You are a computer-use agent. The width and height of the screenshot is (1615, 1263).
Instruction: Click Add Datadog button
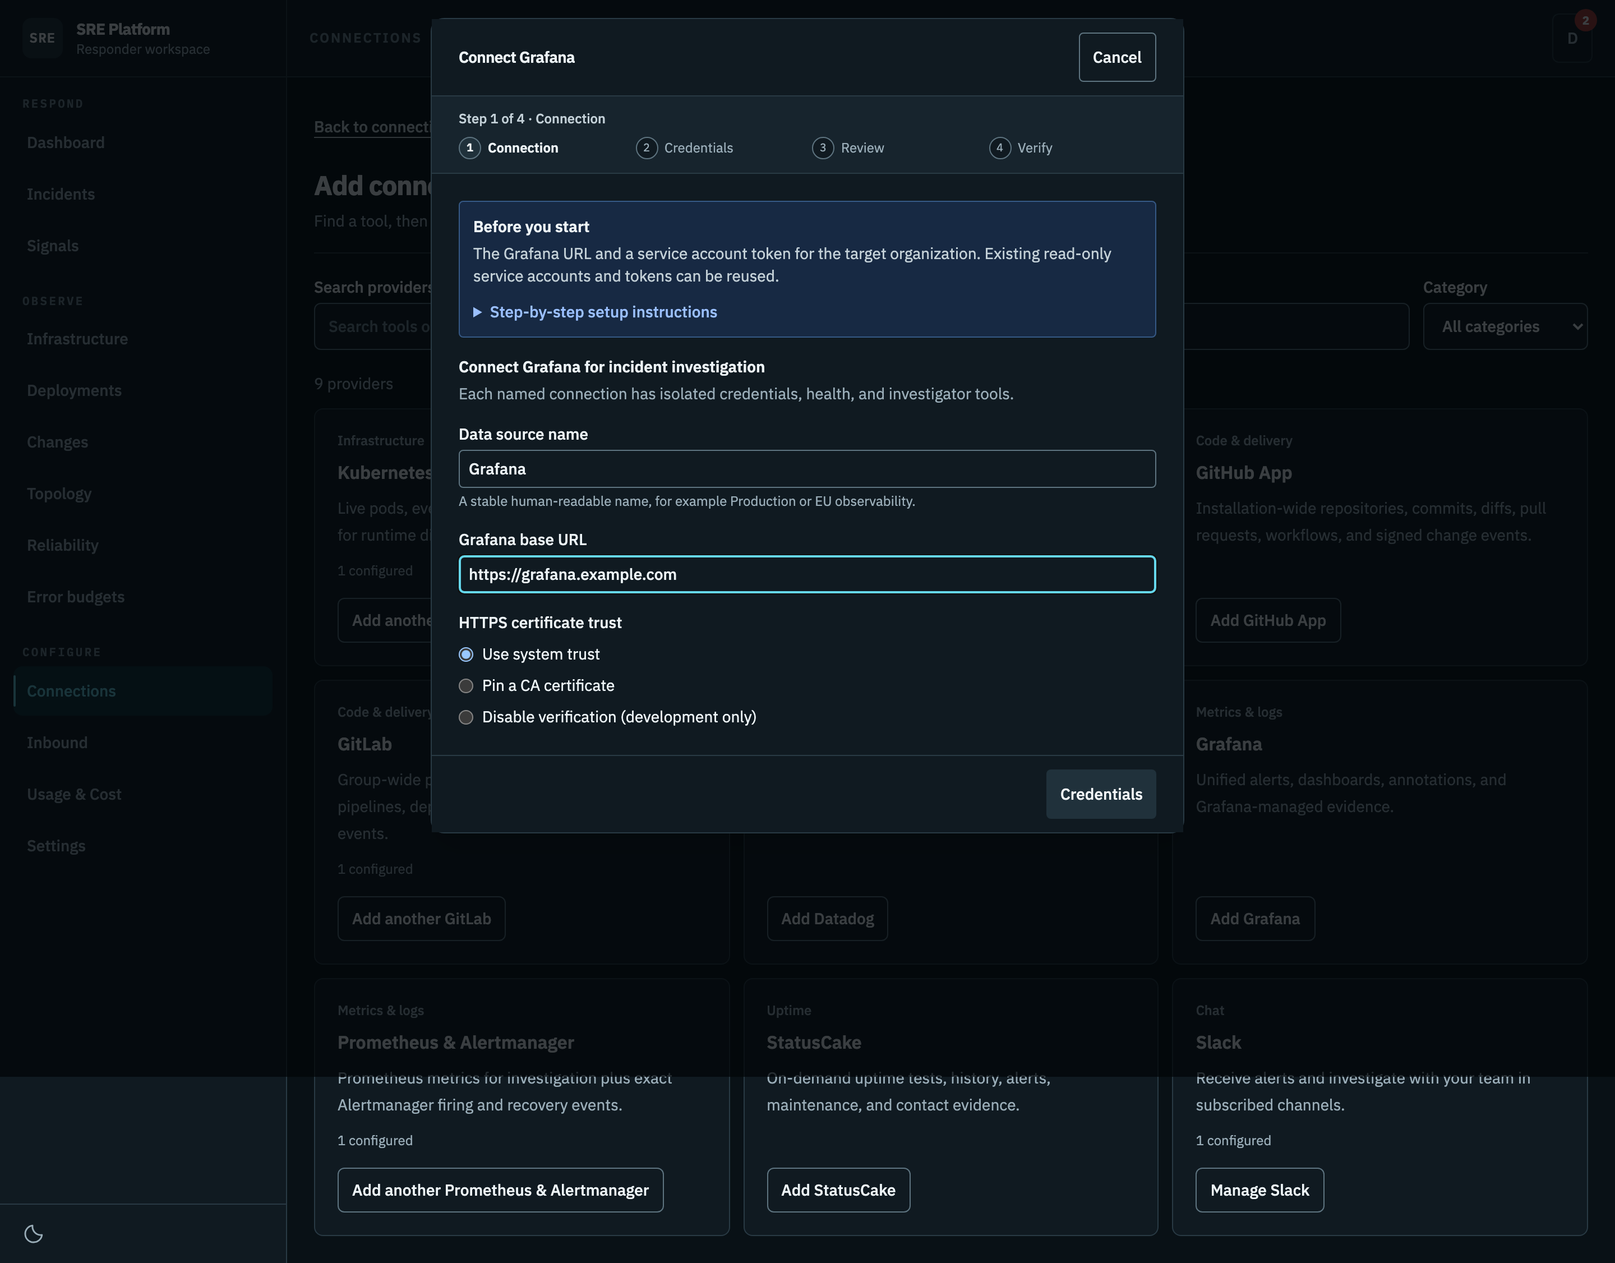pyautogui.click(x=827, y=919)
